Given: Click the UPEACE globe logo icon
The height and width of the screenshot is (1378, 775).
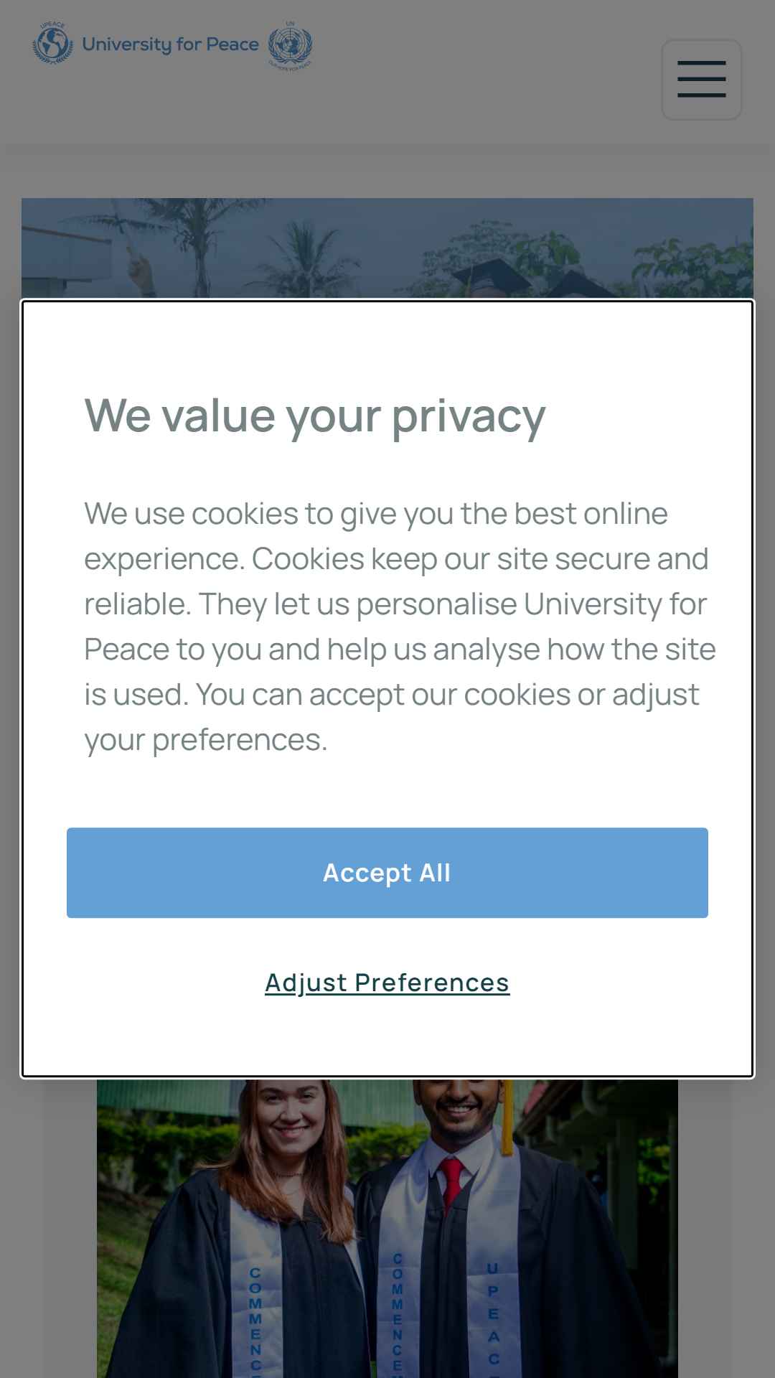Looking at the screenshot, I should click(53, 43).
